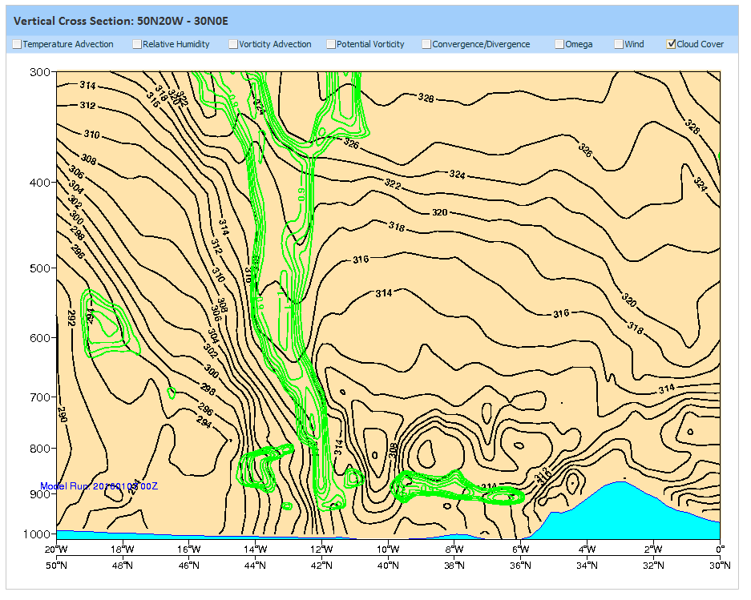The image size is (751, 600).
Task: Uncheck the Cloud Cover checkbox
Action: coord(672,45)
